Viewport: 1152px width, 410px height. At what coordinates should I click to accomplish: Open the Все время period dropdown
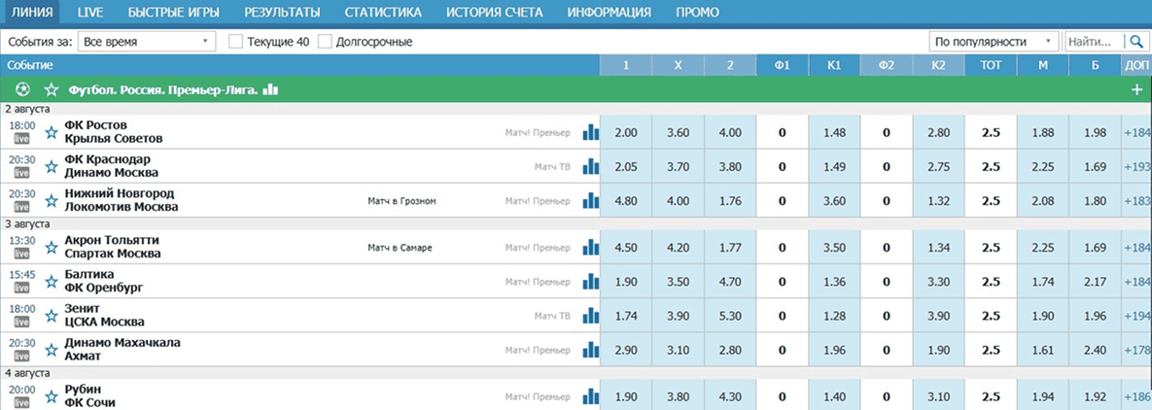click(147, 42)
